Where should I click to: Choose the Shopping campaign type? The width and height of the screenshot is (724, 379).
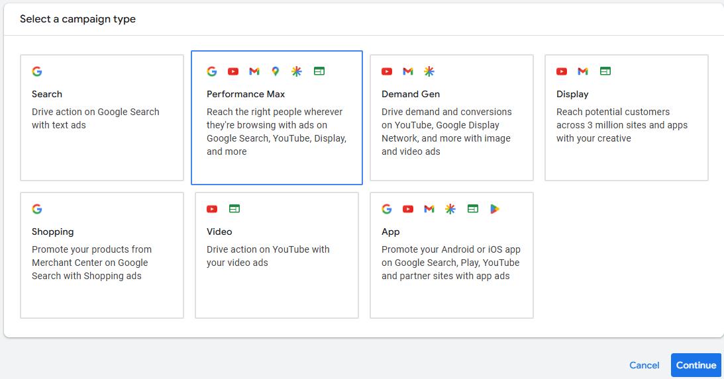click(x=102, y=255)
